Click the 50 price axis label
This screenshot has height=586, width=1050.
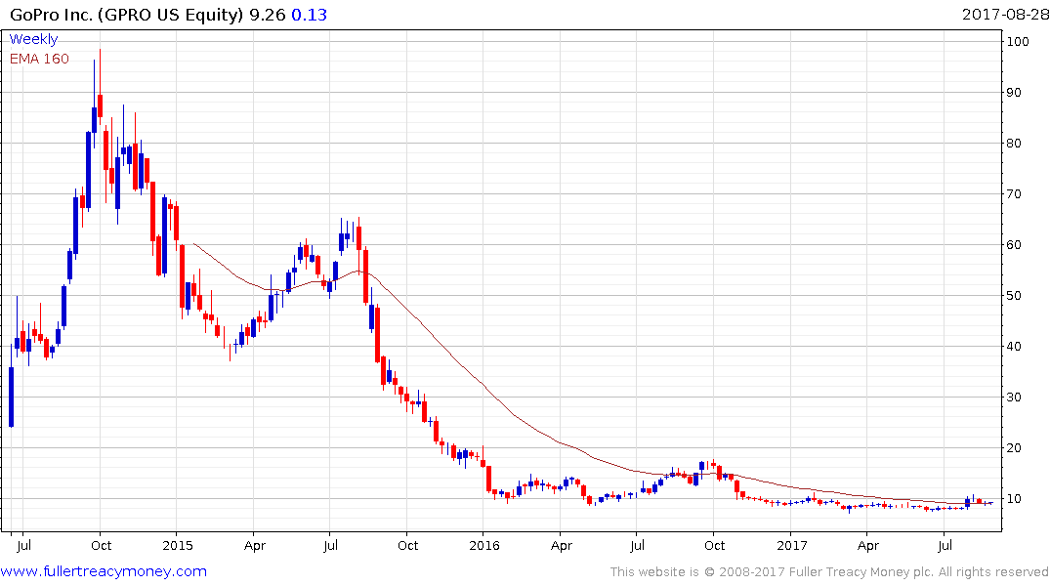click(1014, 295)
